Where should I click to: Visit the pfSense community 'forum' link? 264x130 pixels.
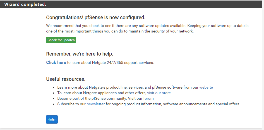pyautogui.click(x=148, y=98)
